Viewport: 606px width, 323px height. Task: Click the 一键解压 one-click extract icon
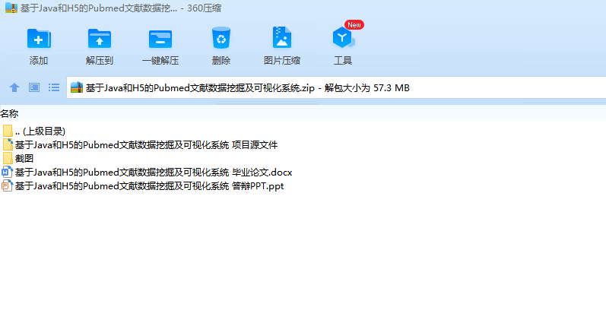160,39
